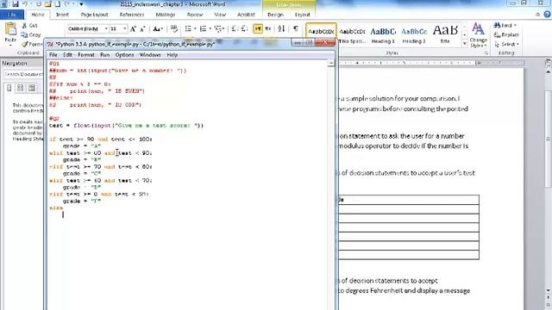Click the Increase Indent icon
552x310 pixels.
pos(244,28)
